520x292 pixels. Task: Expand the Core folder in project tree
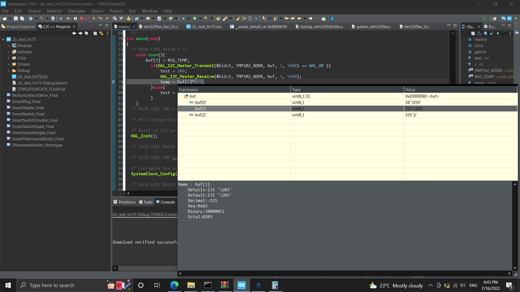click(9, 58)
